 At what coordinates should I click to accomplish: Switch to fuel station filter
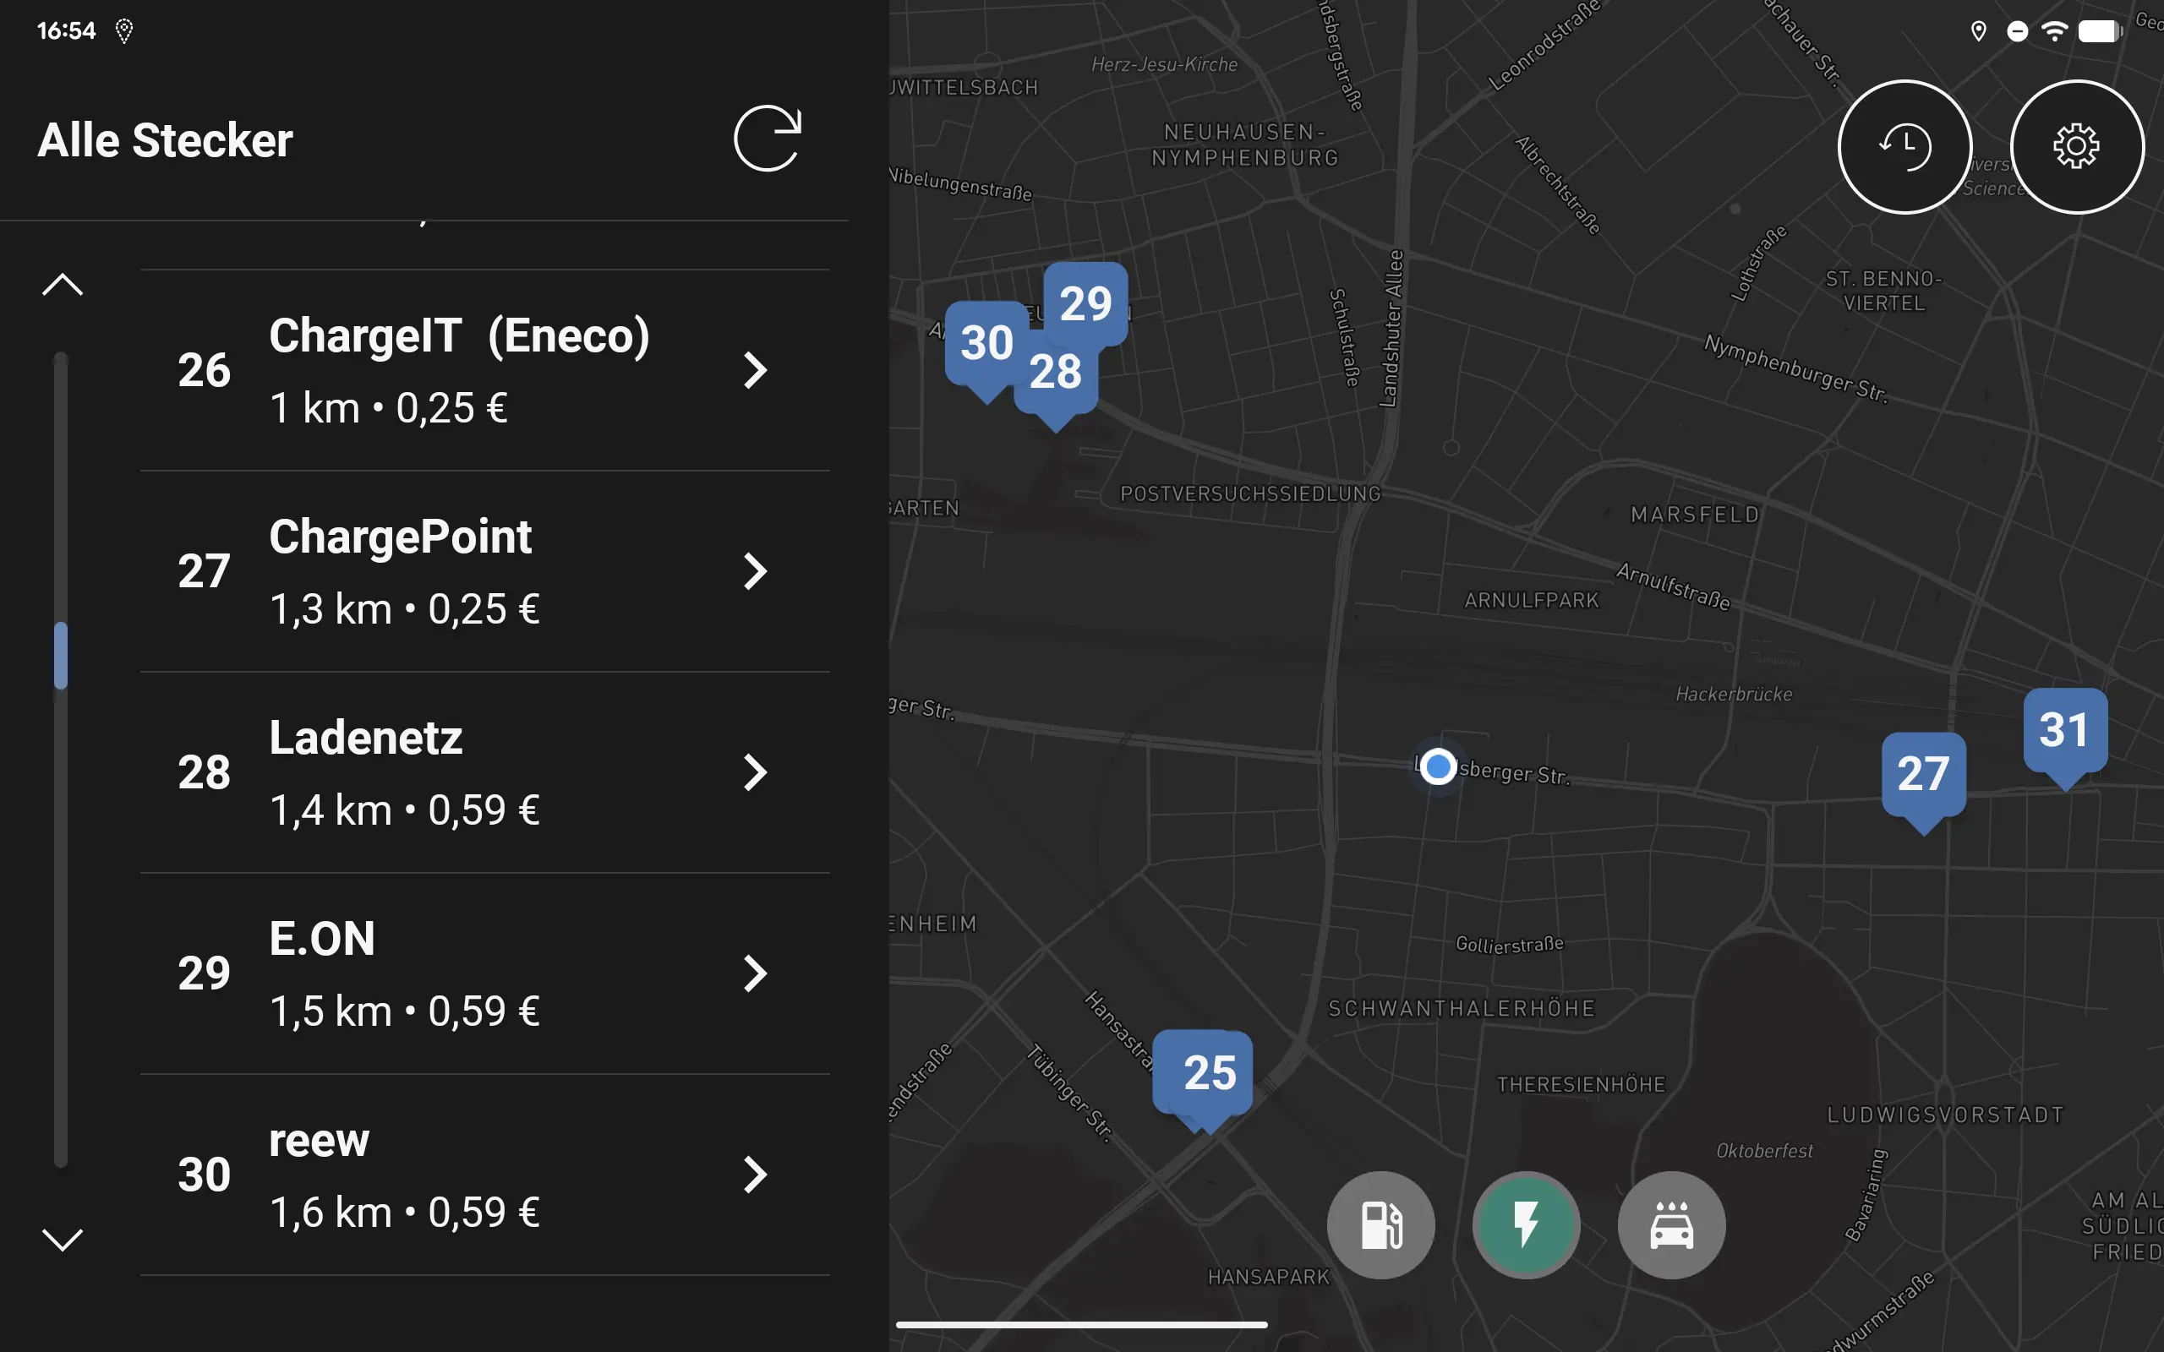[x=1380, y=1224]
